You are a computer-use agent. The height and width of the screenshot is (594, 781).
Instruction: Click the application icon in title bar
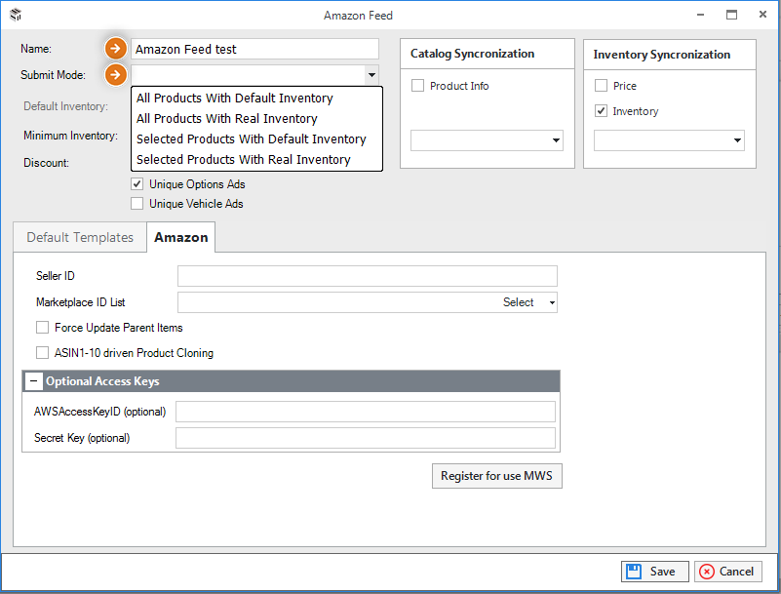point(16,15)
